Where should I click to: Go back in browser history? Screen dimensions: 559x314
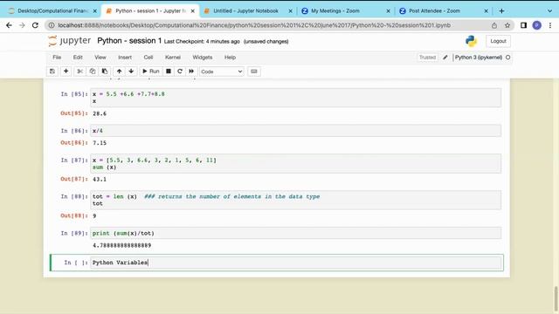[9, 25]
